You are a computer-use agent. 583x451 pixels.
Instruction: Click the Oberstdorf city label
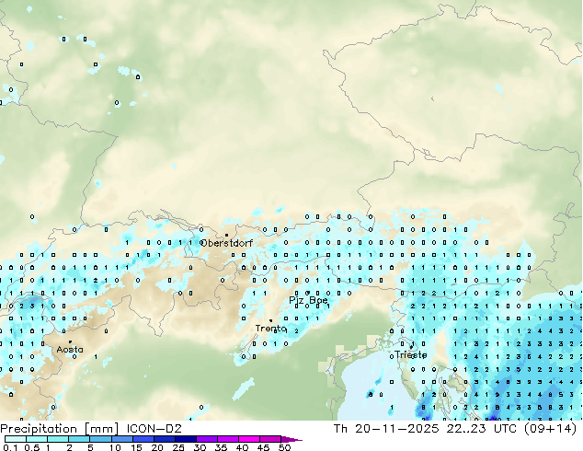coord(226,243)
